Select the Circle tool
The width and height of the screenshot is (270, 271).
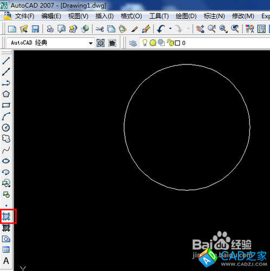point(6,127)
